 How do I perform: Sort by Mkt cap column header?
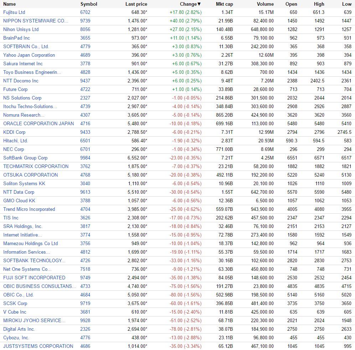(224, 4)
